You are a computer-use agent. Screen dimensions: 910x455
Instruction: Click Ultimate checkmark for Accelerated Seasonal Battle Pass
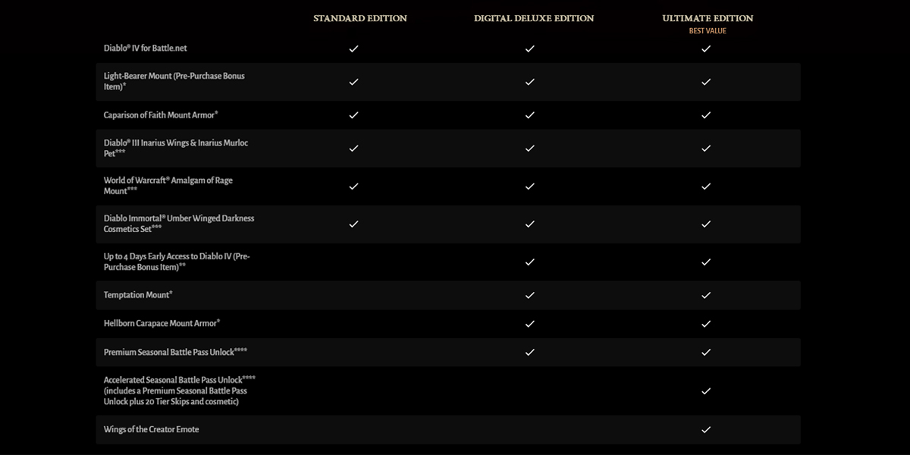pyautogui.click(x=706, y=391)
